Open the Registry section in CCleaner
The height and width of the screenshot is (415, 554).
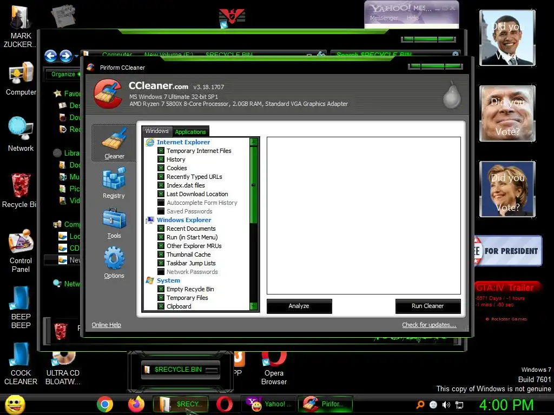tap(114, 183)
